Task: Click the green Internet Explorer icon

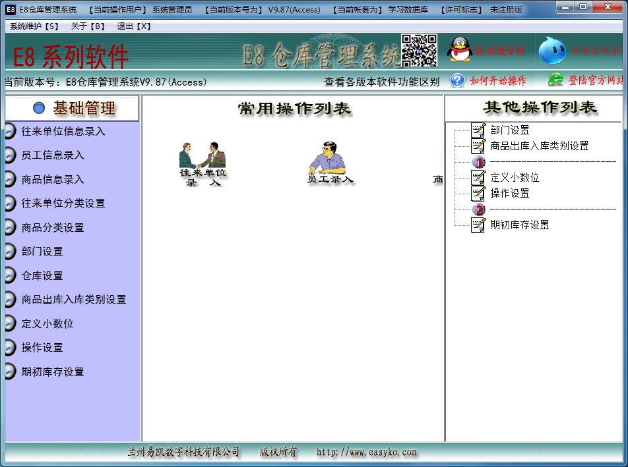Action: (x=555, y=80)
